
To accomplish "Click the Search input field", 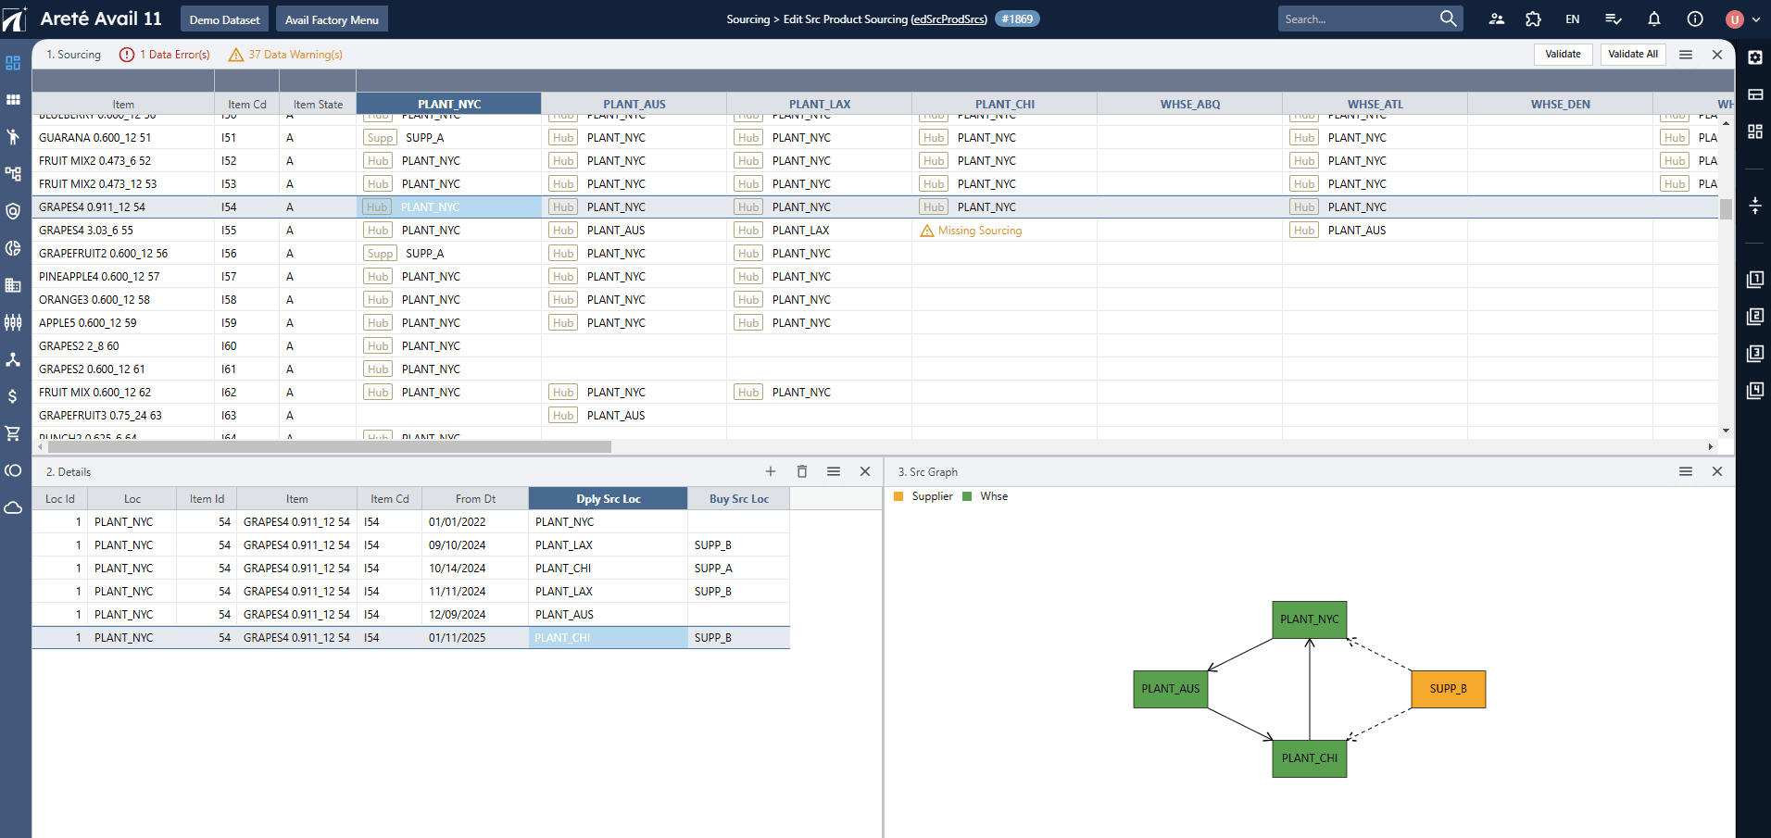I will point(1357,19).
